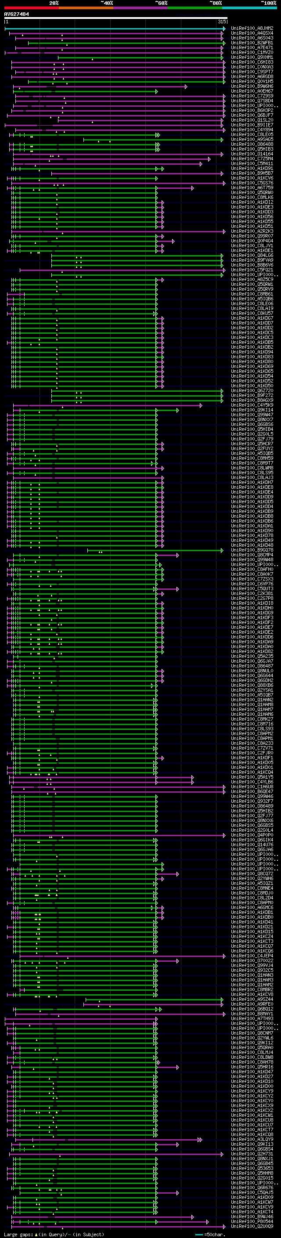Image resolution: width=281 pixels, height=1238 pixels.
Task: Select the UniRef100_Q1HAN2 label
Action: [252, 699]
